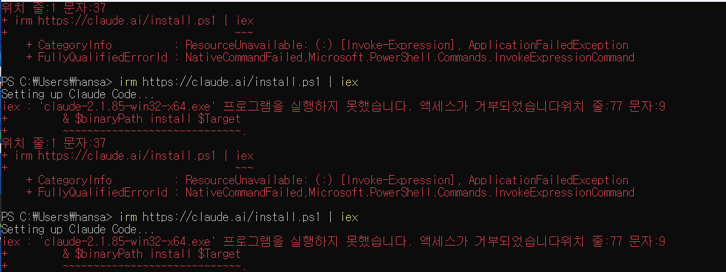Click the lower 'CategoryInfo' label
The image size is (726, 272).
coord(75,180)
